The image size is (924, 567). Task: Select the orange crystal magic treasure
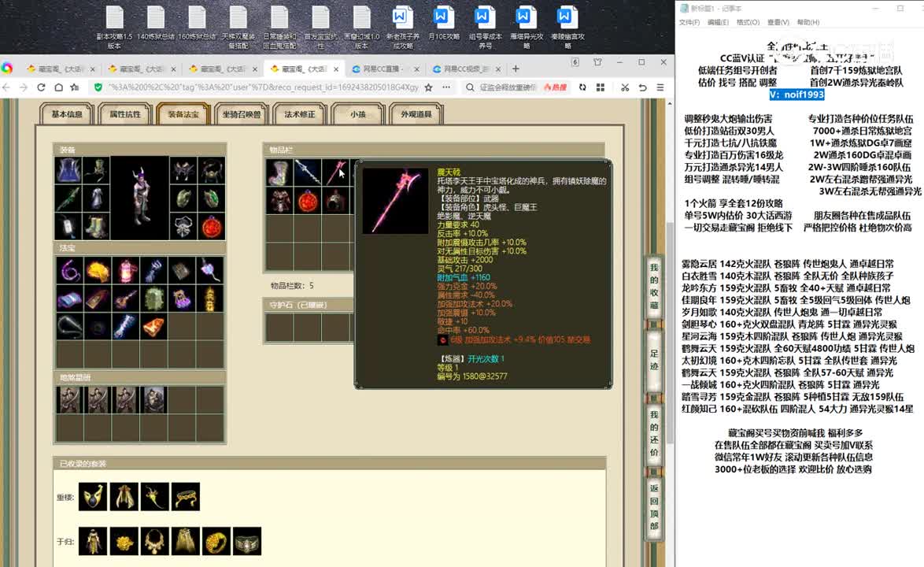tap(153, 326)
